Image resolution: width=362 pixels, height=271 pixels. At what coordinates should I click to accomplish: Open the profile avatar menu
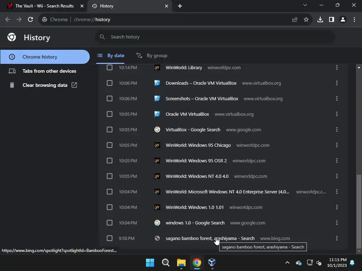point(343,20)
